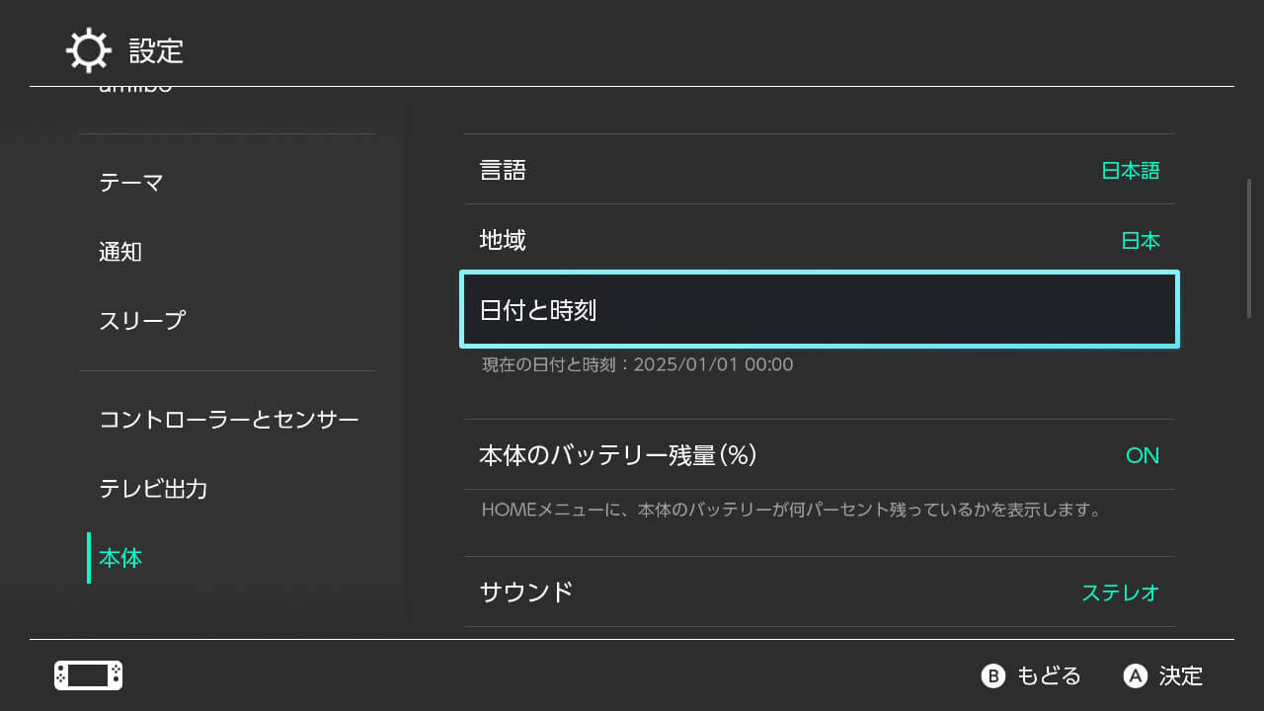Open テレビ出力 settings
Image resolution: width=1264 pixels, height=711 pixels.
pos(153,487)
